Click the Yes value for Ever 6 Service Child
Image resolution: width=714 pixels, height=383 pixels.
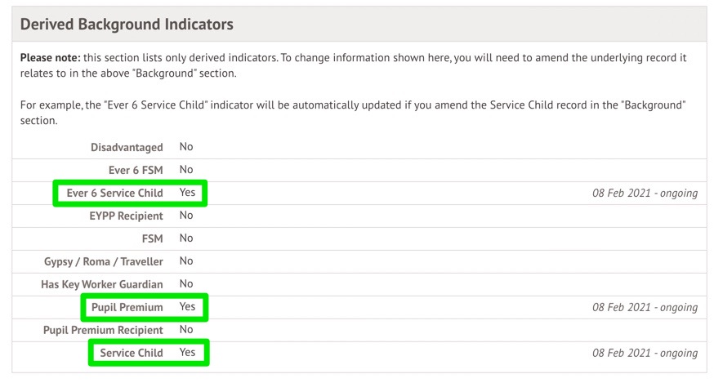point(187,193)
